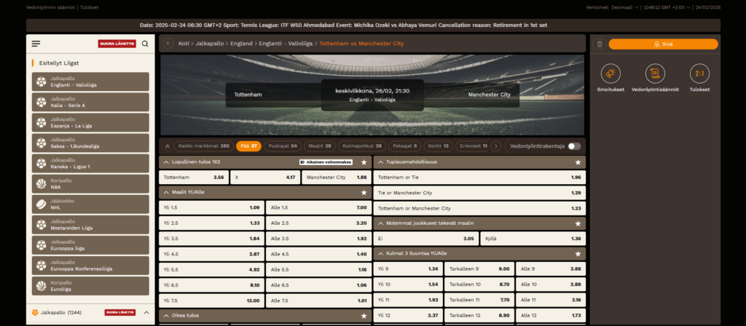Toggle the Vedonlyöntirakentaja switch

574,146
